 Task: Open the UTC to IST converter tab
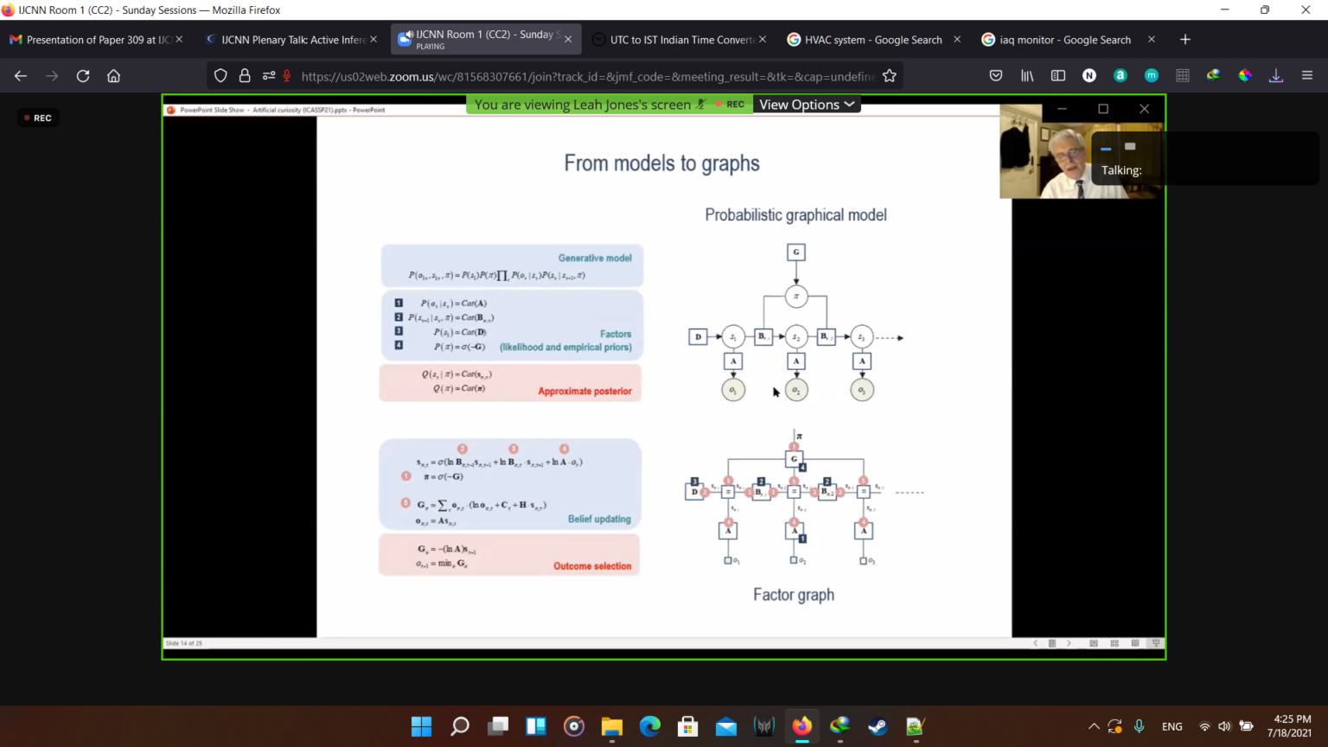click(x=679, y=39)
